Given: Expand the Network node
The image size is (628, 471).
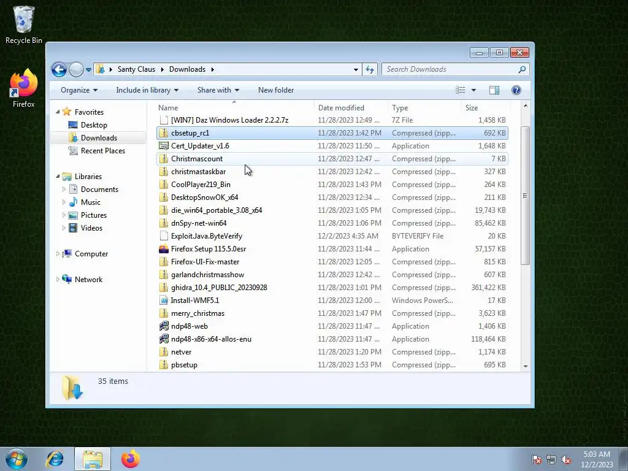Looking at the screenshot, I should coord(58,279).
